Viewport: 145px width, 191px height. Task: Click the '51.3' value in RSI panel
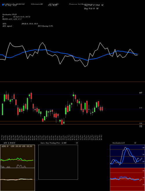click(x=140, y=180)
